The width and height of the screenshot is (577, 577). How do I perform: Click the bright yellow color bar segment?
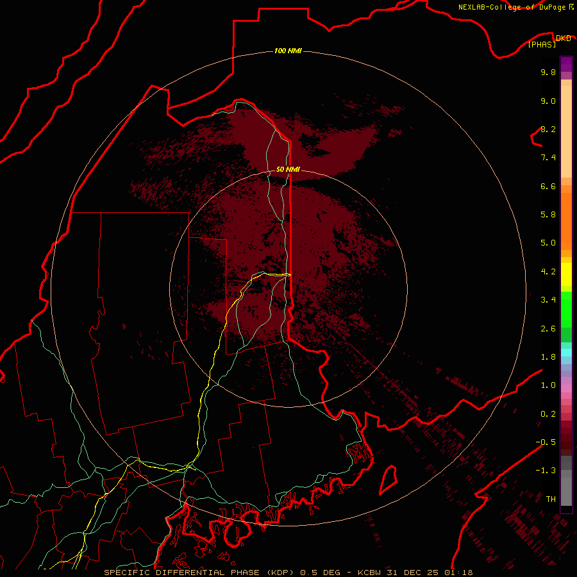pos(566,274)
